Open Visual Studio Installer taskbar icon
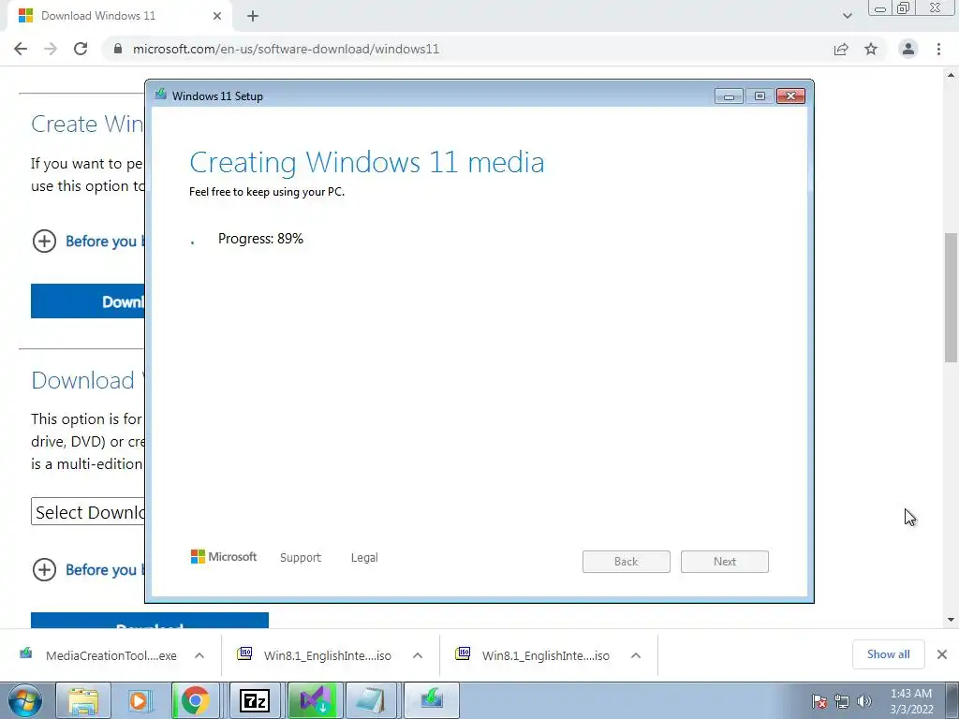The image size is (959, 719). pyautogui.click(x=314, y=700)
